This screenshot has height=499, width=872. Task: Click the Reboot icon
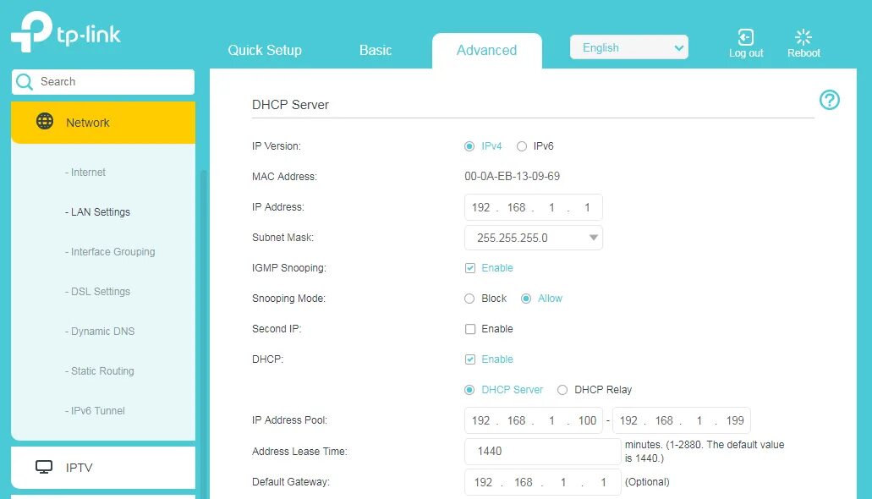[803, 37]
